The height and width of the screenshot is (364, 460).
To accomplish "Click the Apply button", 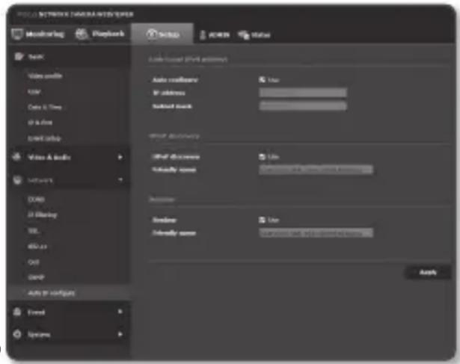I will coord(428,272).
